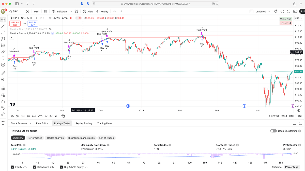305x171 pixels.
Task: Switch to Pine Editor tab
Action: 42,123
